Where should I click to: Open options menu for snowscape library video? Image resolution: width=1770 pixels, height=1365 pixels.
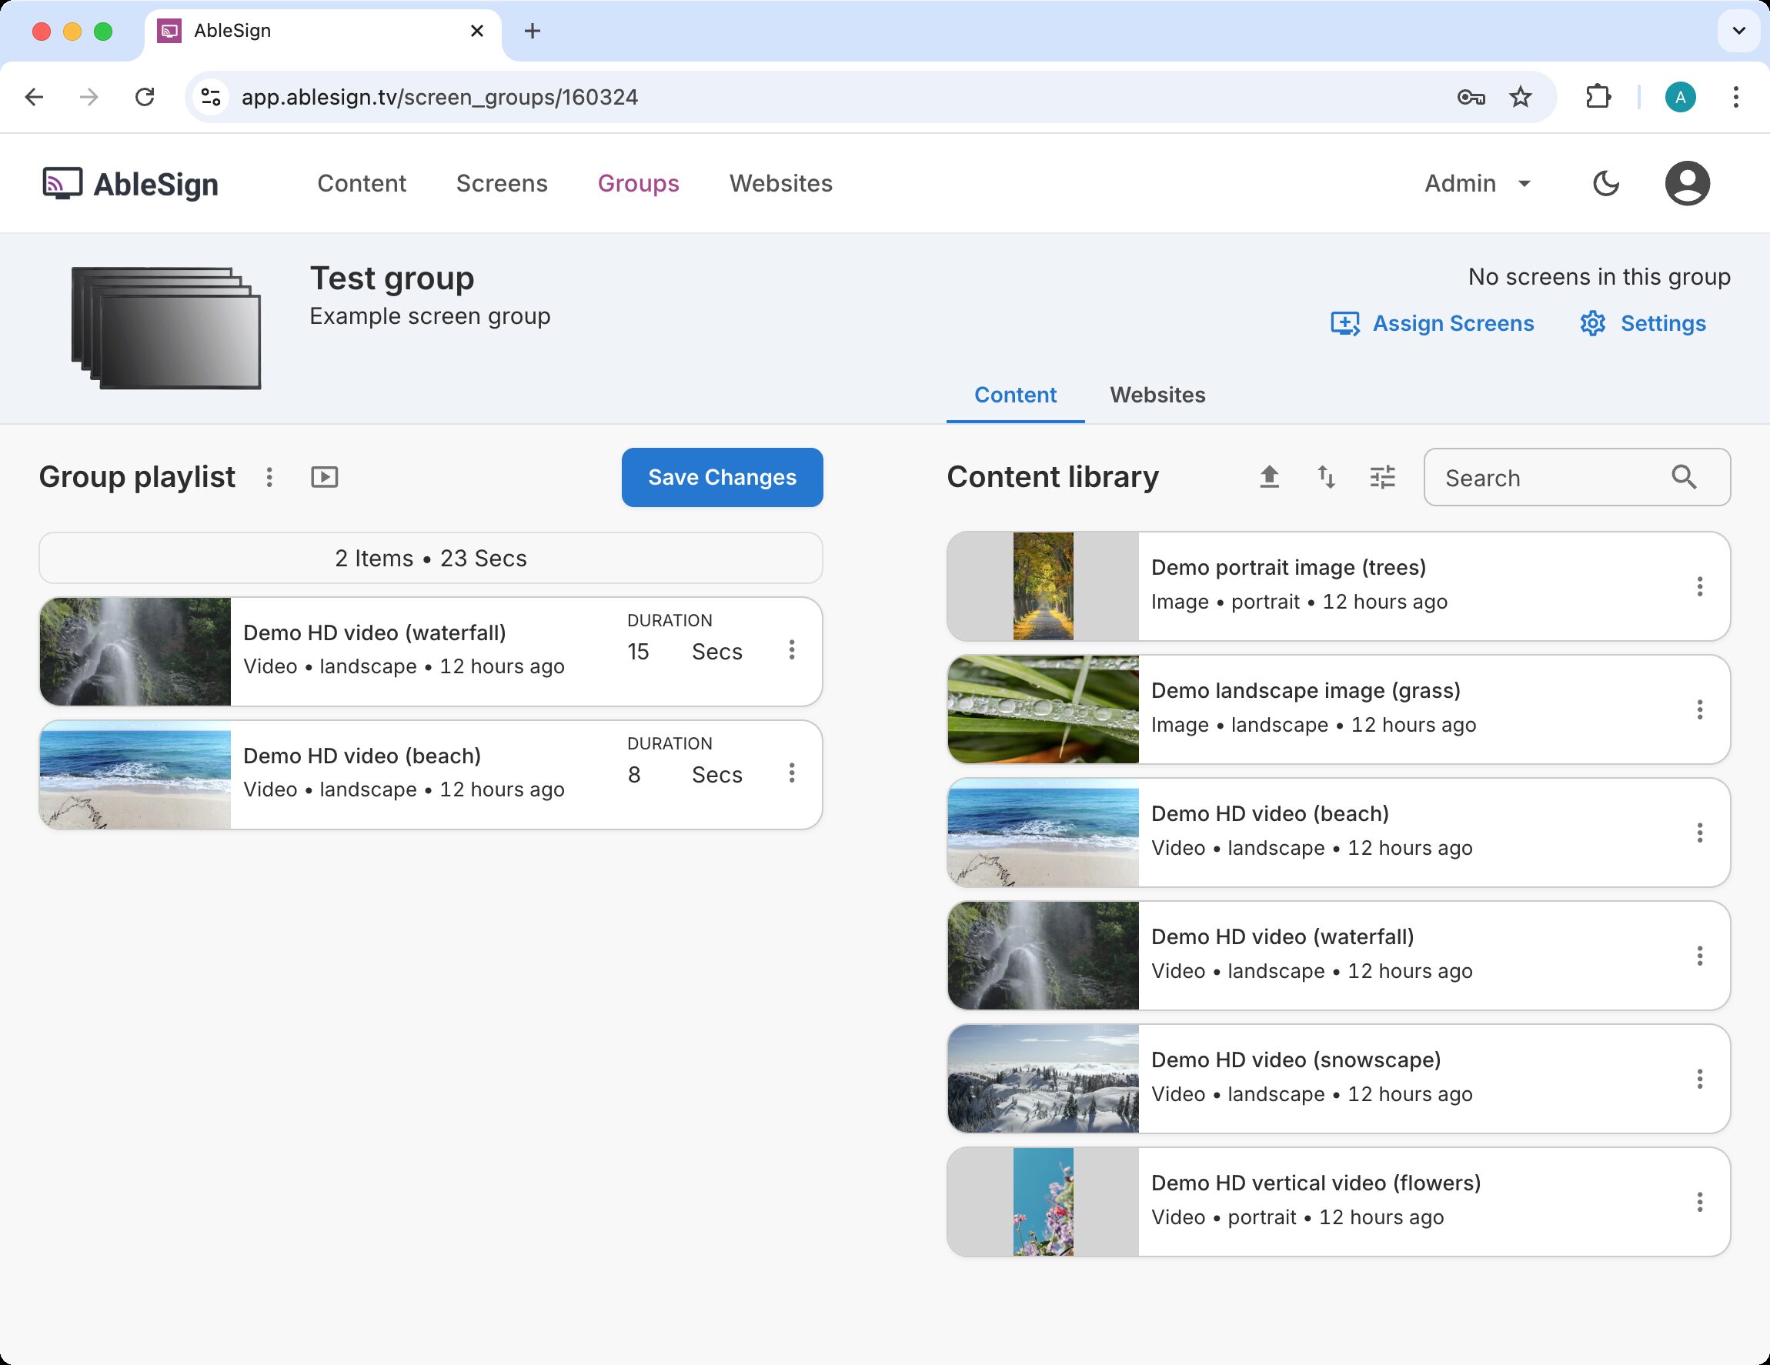pyautogui.click(x=1699, y=1078)
